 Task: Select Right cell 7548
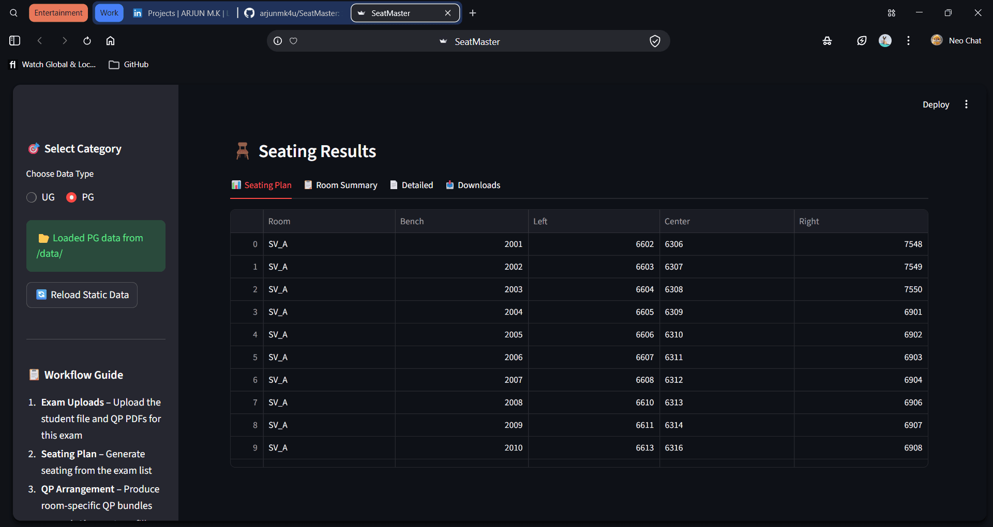861,244
